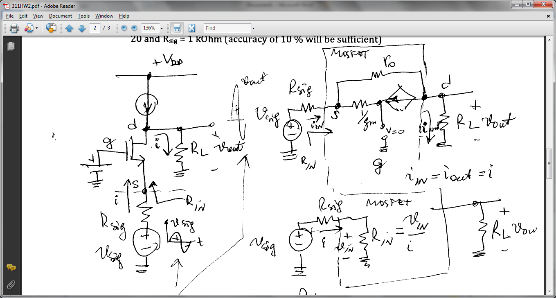
Task: Minimize the Adobe Reader window
Action: [x=517, y=4]
